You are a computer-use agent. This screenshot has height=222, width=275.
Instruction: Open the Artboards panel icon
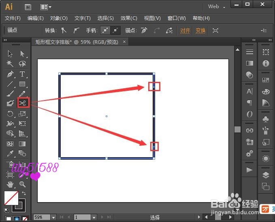(x=266, y=186)
